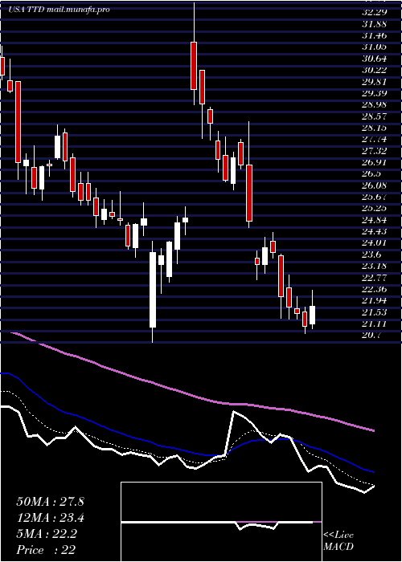Viewport: 402px width, 562px height.
Task: Click the 28.98 price axis label
Action: point(374,104)
